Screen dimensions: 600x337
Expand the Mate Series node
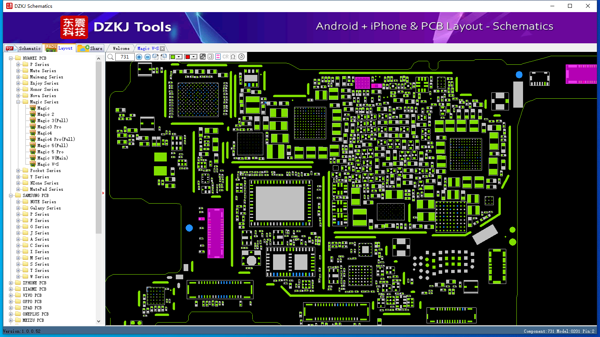point(18,71)
